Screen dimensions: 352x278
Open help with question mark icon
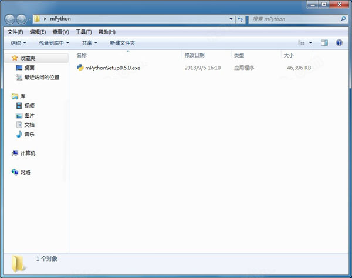[339, 43]
